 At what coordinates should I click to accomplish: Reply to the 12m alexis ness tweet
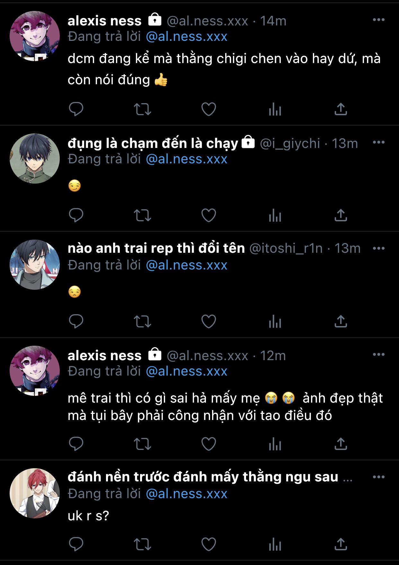(x=76, y=444)
